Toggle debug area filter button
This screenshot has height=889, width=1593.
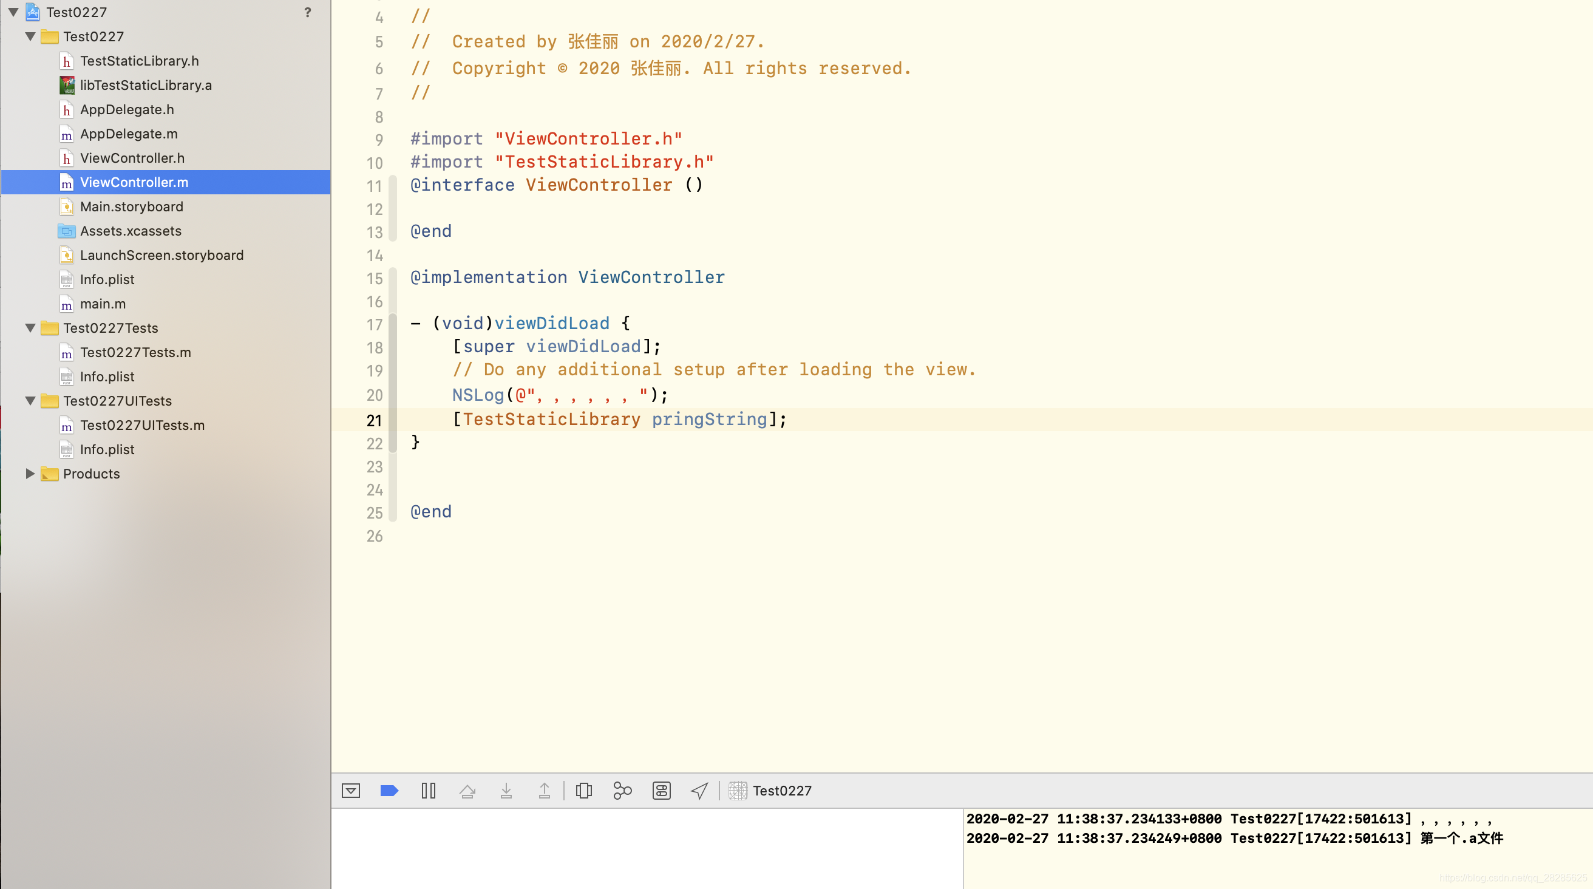point(352,789)
